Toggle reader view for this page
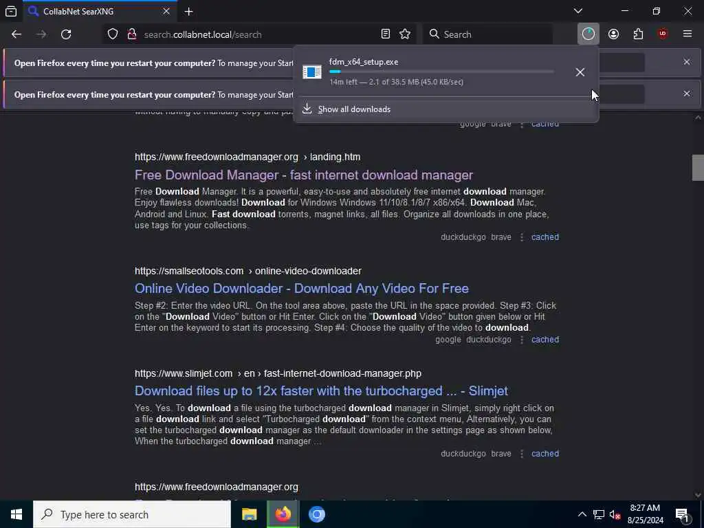Viewport: 704px width, 528px height. pyautogui.click(x=385, y=34)
